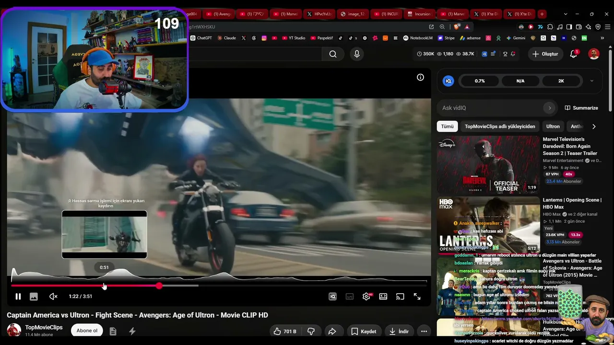
Task: Expand the vidIQ stats panel chevron
Action: [x=591, y=81]
